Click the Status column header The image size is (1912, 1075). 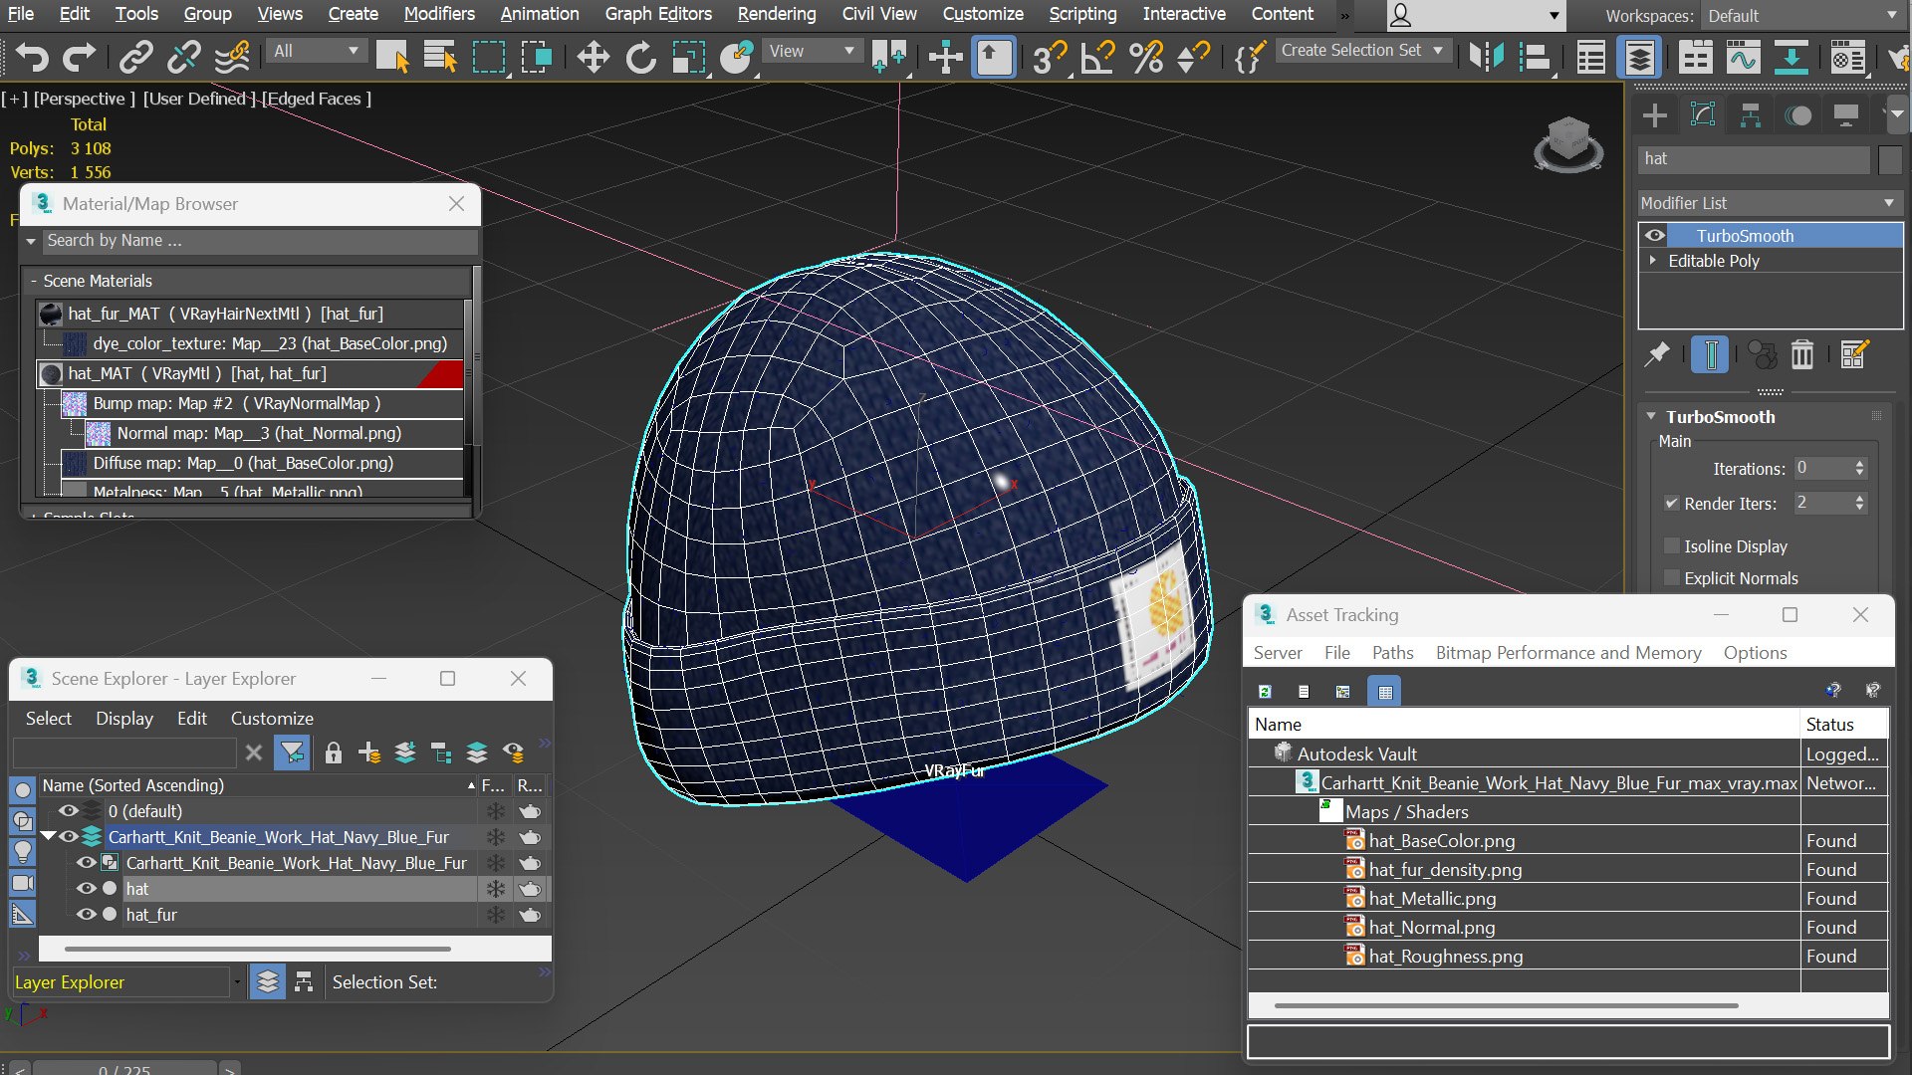tap(1844, 725)
